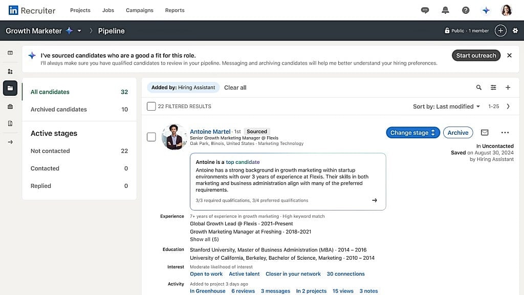The image size is (524, 295).
Task: Open project settings gear icon
Action: click(515, 31)
